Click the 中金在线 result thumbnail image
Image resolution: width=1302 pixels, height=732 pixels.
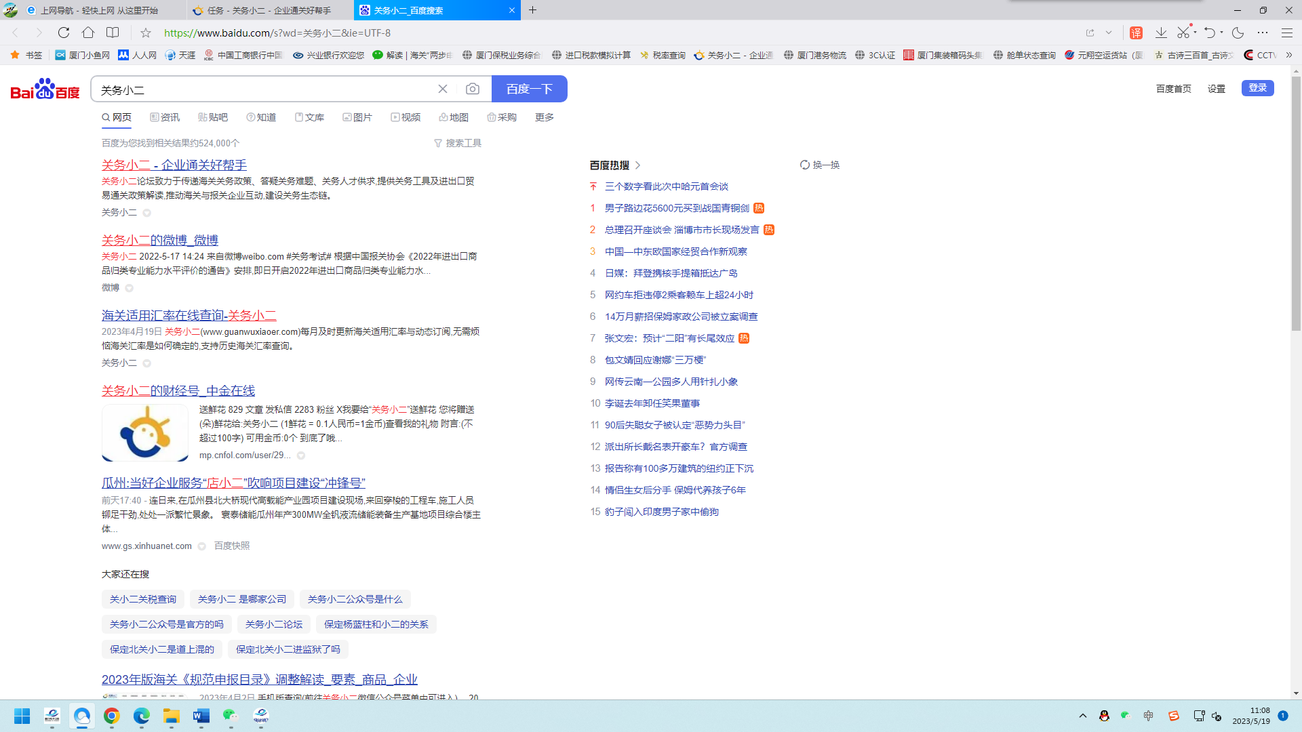pos(144,433)
